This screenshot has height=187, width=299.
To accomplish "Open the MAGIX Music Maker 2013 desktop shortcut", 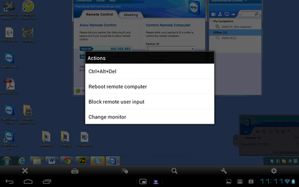I will [9, 10].
